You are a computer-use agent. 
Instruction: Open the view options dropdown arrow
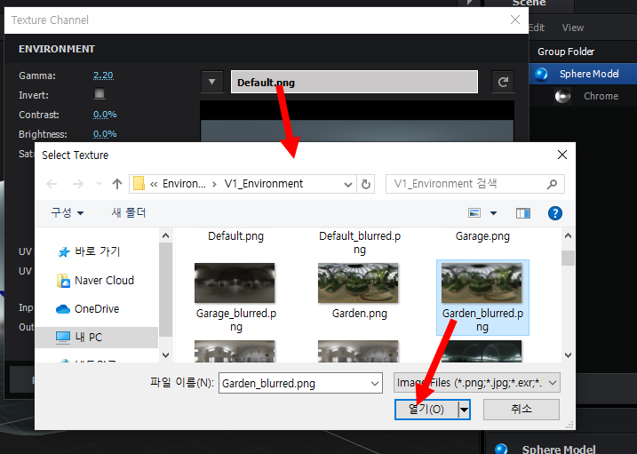coord(493,213)
